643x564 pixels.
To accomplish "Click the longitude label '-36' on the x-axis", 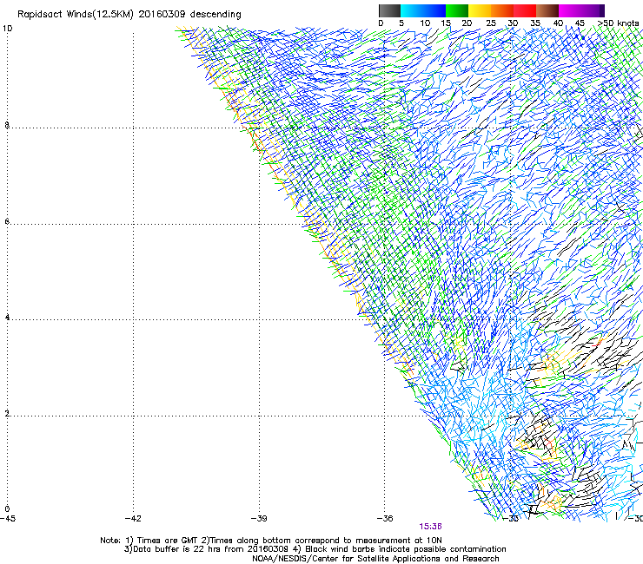I will pyautogui.click(x=385, y=519).
